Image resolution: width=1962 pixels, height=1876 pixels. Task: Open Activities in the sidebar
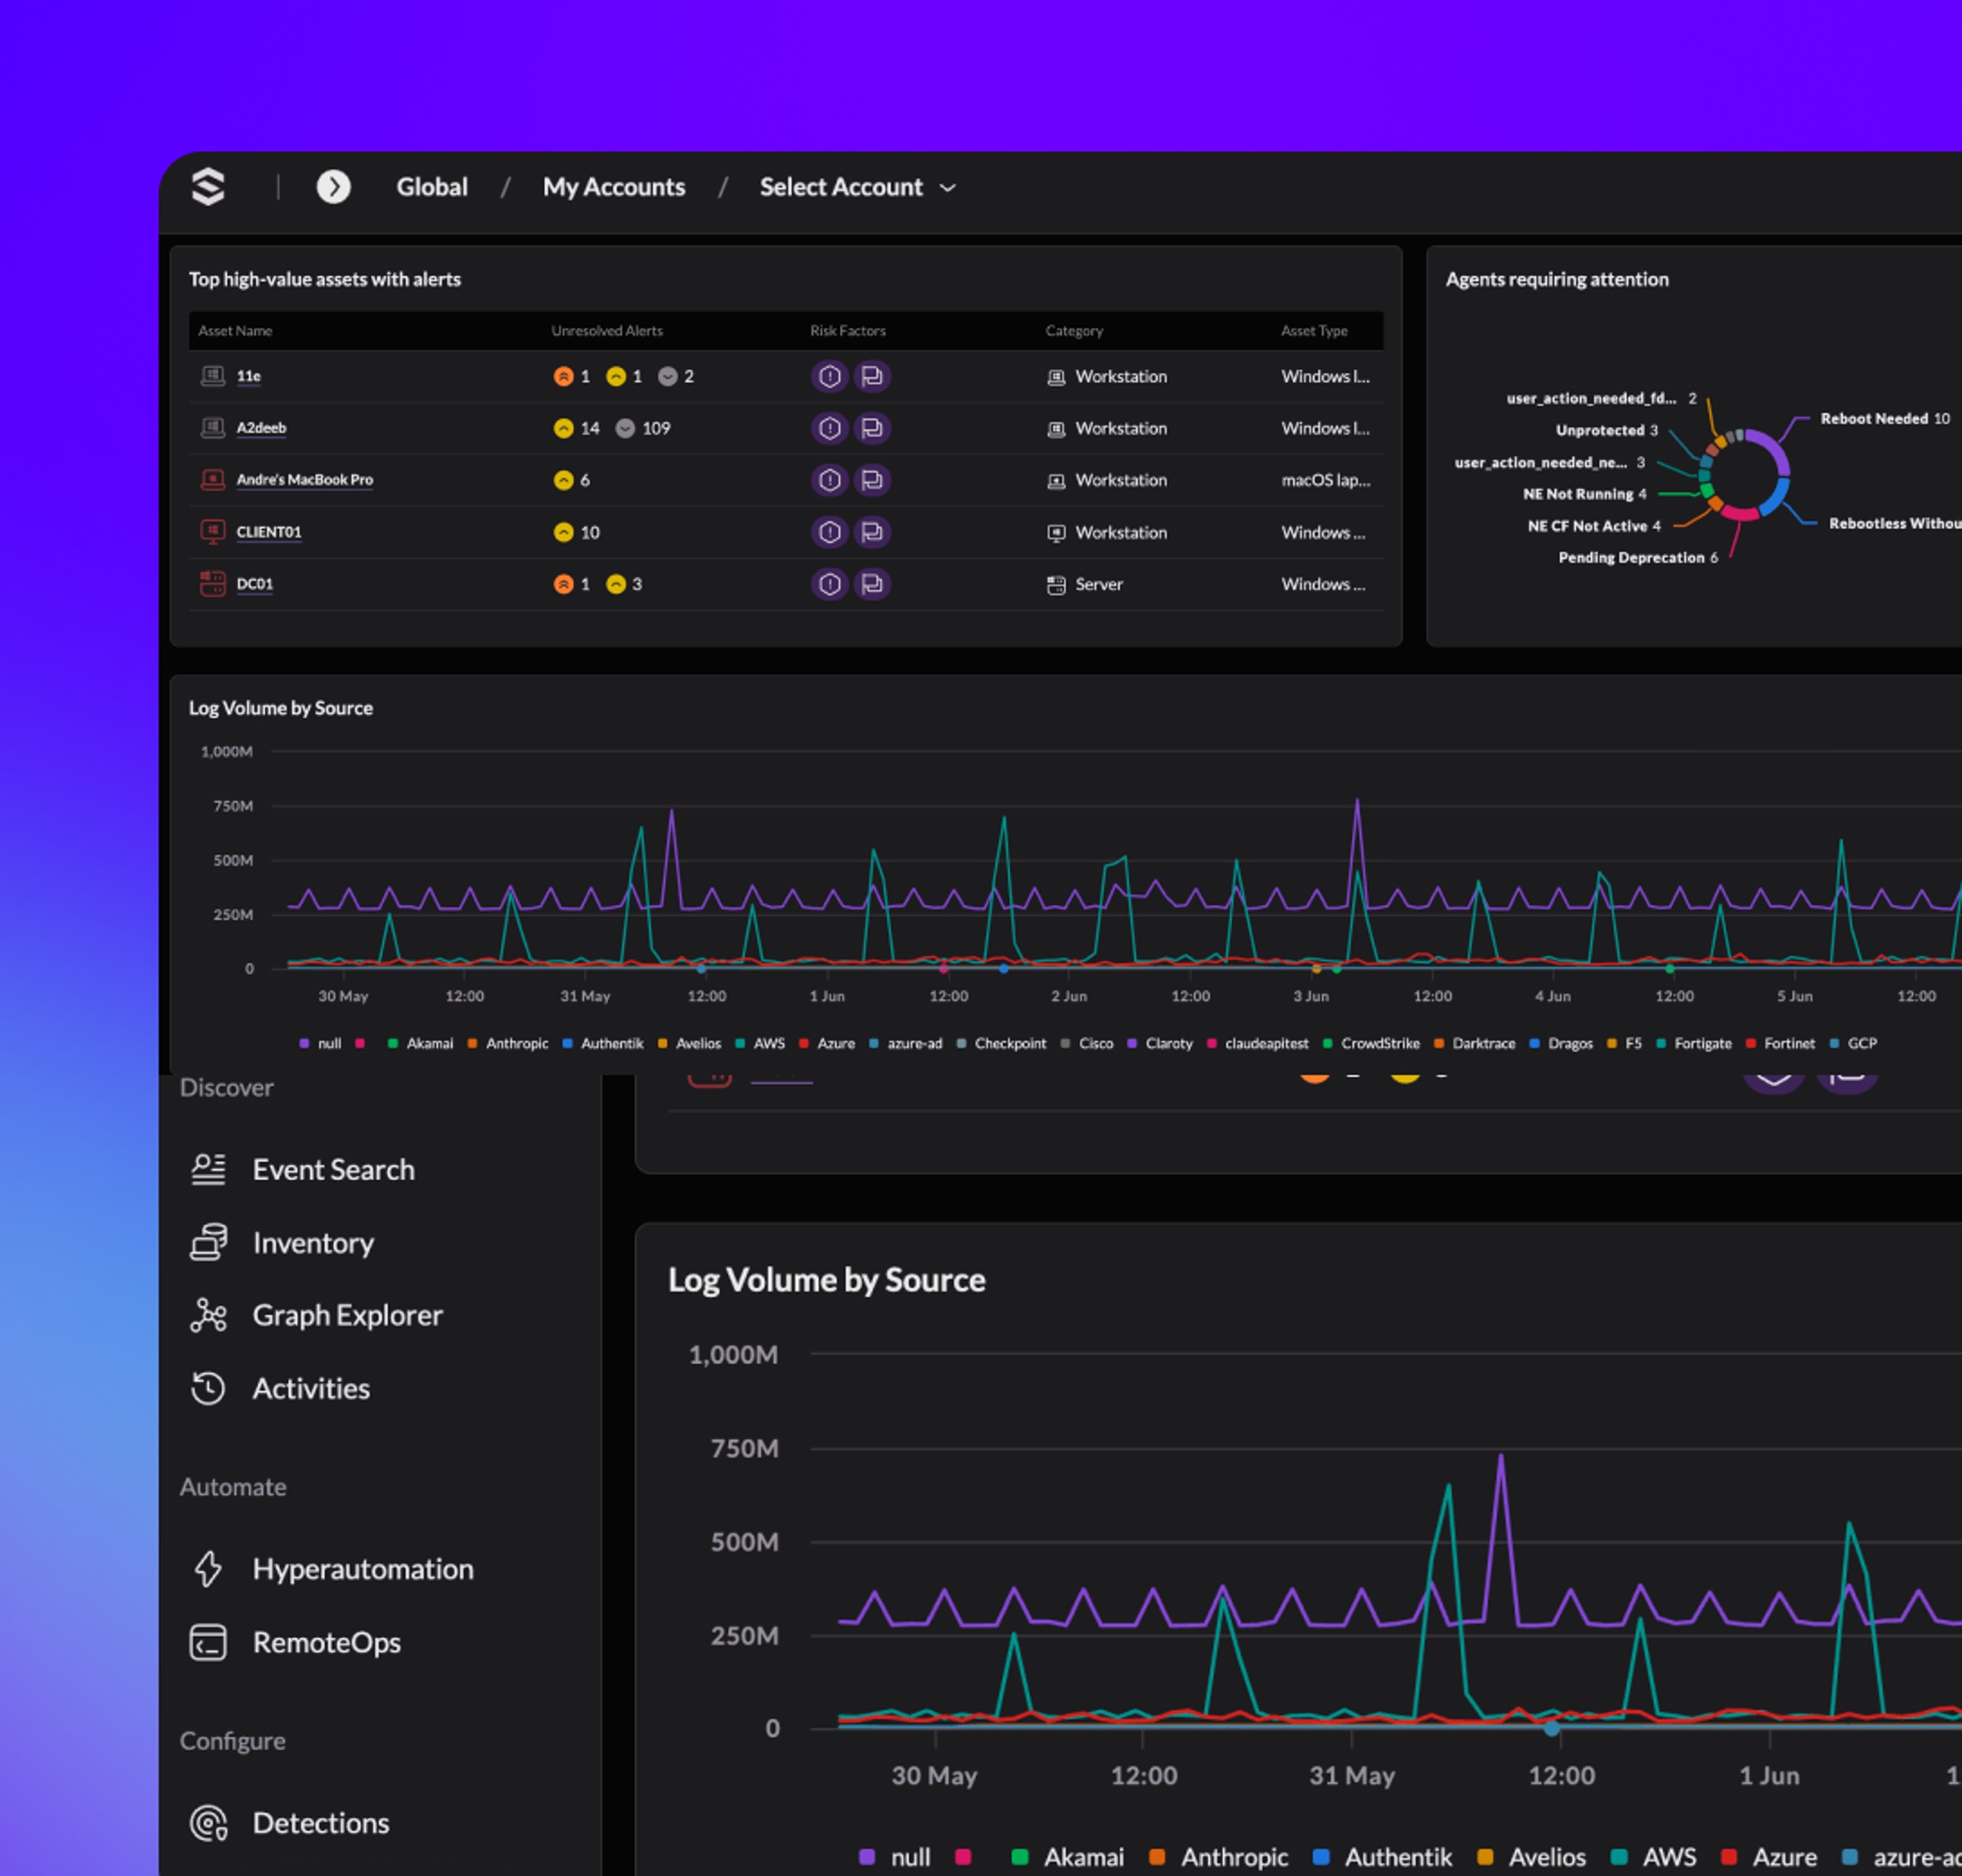coord(281,1388)
